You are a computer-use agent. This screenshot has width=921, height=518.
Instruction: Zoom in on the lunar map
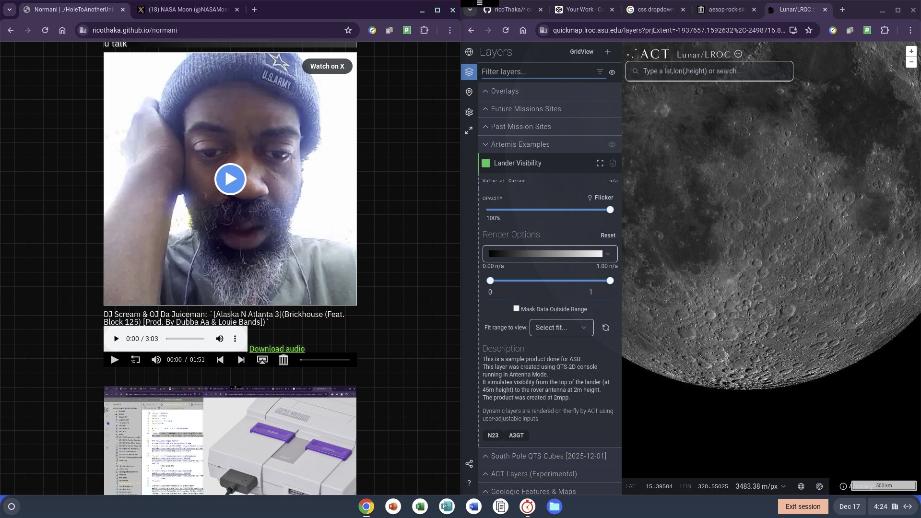point(911,51)
